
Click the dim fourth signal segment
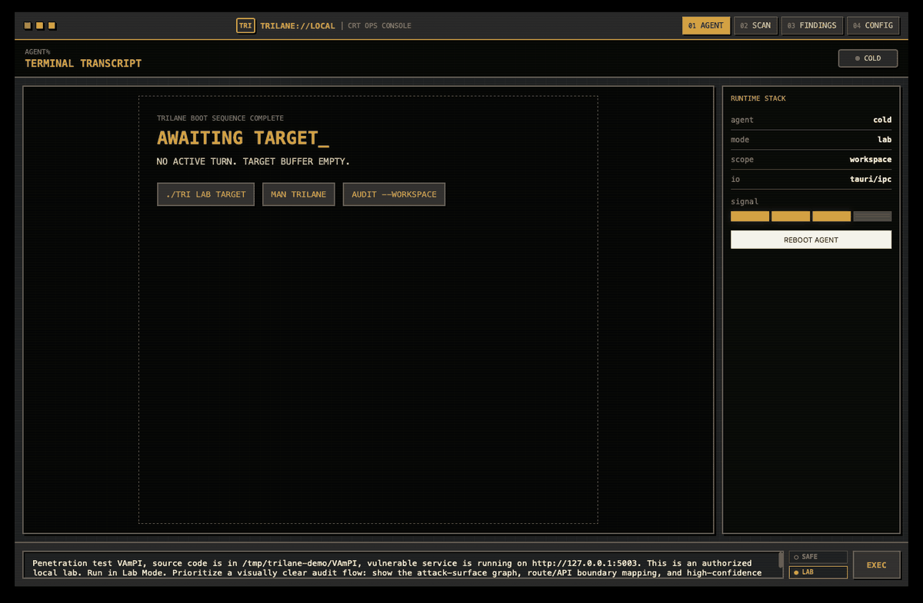pyautogui.click(x=872, y=217)
